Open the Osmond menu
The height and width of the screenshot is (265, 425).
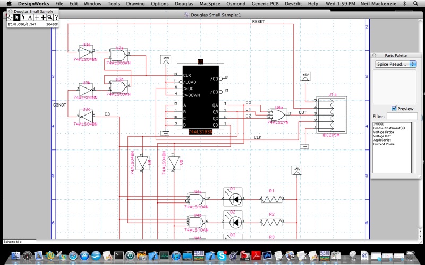tap(236, 4)
